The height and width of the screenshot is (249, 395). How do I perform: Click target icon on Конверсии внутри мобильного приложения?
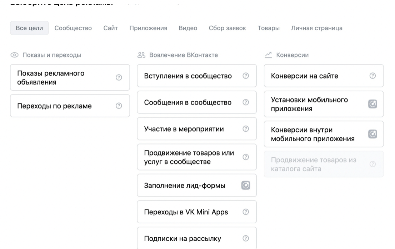click(372, 134)
